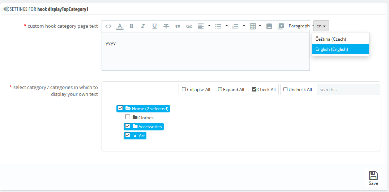
Task: Toggle italic formatting
Action: click(x=143, y=26)
